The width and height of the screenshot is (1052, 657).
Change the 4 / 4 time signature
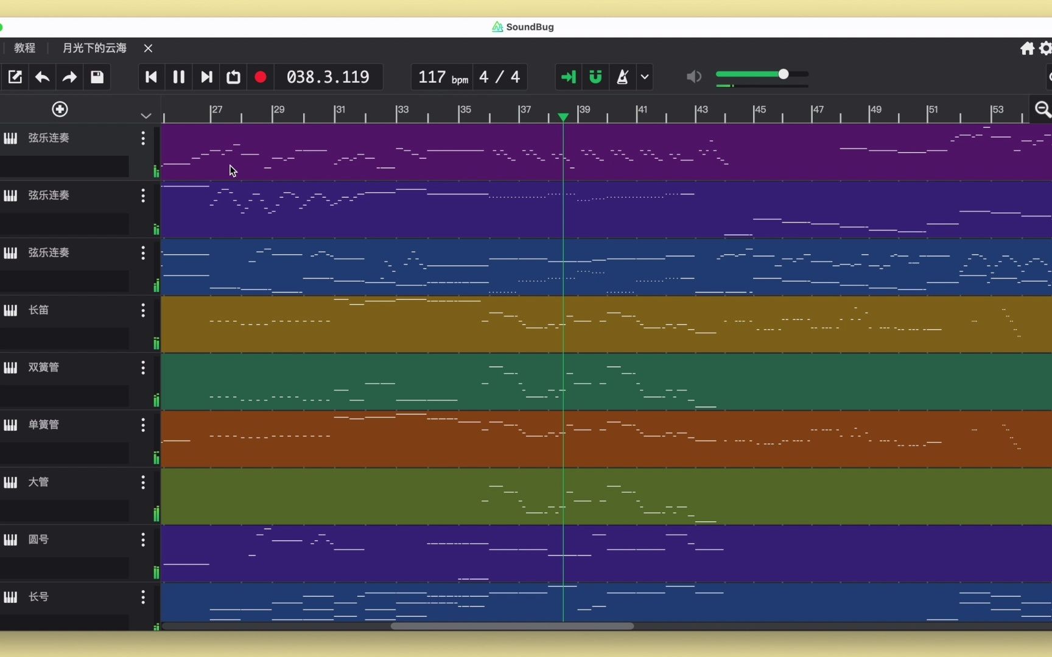tap(500, 77)
